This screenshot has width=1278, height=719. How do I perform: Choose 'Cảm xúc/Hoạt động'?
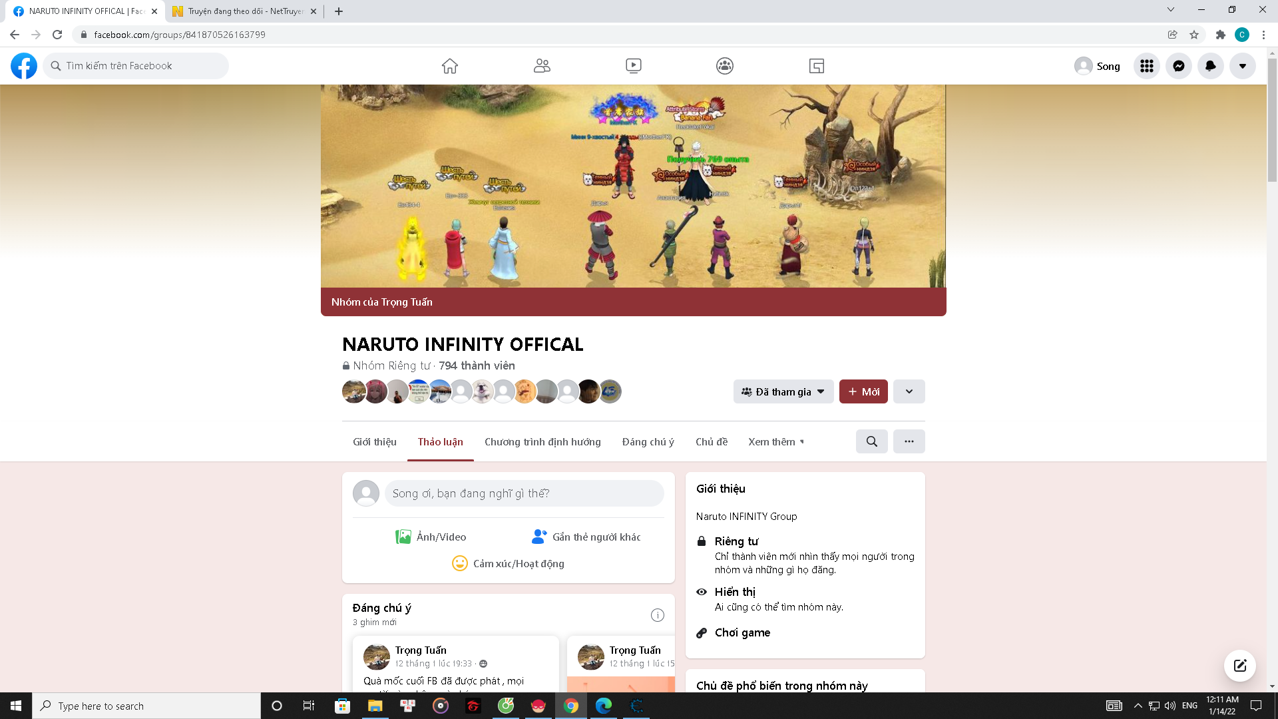(x=508, y=563)
